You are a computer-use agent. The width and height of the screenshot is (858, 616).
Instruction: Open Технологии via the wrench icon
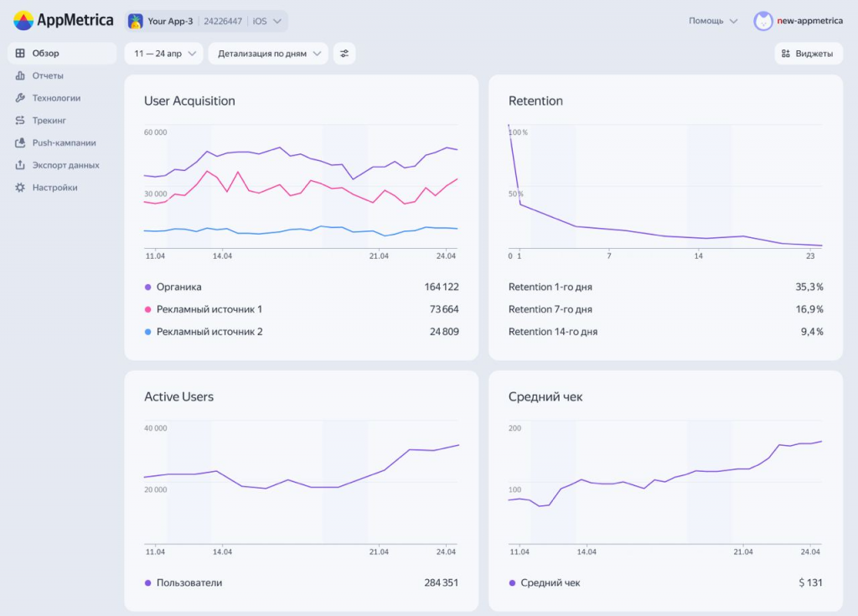click(19, 98)
